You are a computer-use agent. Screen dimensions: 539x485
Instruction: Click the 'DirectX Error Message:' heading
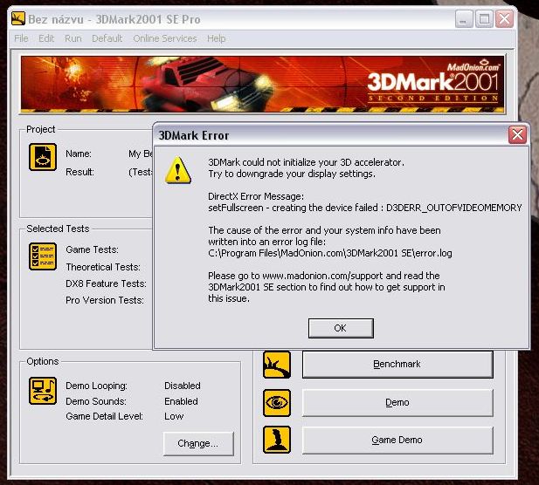pyautogui.click(x=256, y=196)
